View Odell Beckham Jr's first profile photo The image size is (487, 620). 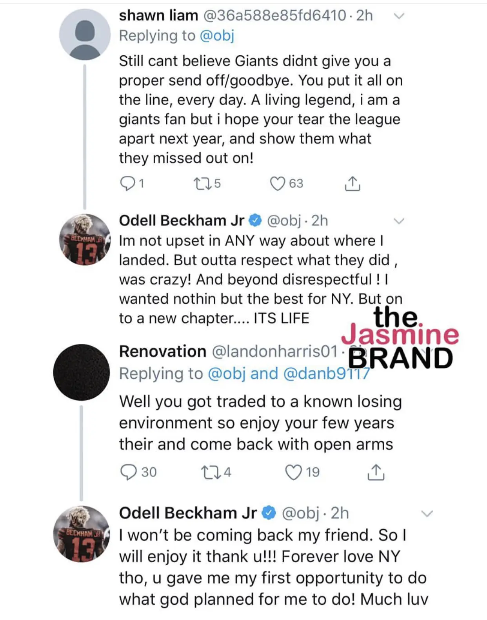(x=85, y=239)
